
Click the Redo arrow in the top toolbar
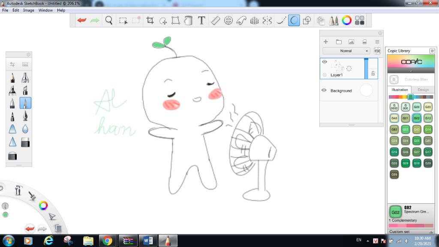click(x=95, y=20)
